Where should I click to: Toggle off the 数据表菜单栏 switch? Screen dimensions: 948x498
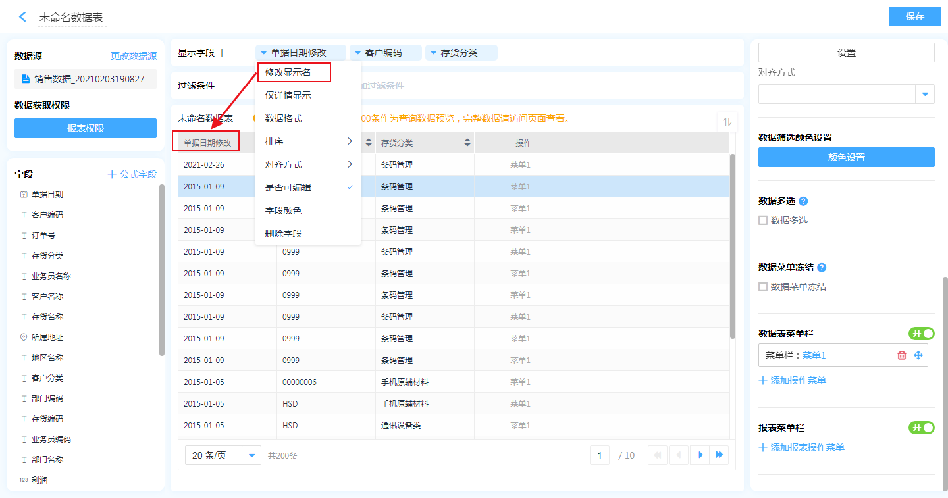tap(921, 334)
